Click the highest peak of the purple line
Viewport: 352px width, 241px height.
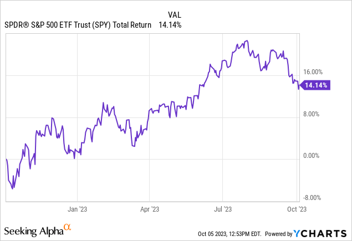[x=245, y=40]
